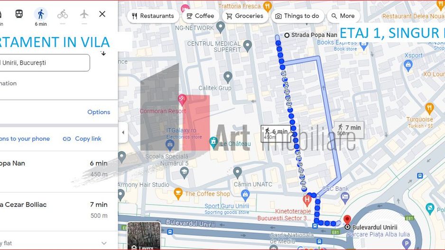This screenshot has height=250, width=445.
Task: Filter map by Things to do
Action: coord(297,16)
